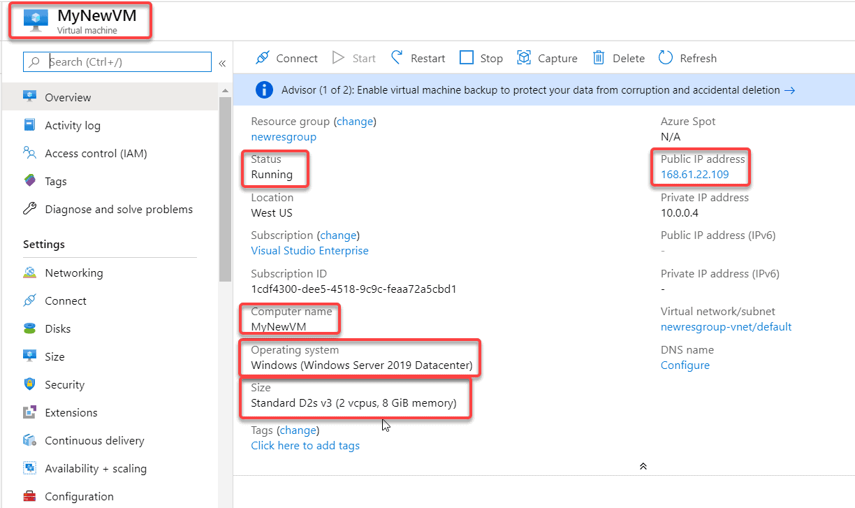Delete the MyNewVM virtual machine

pos(617,58)
